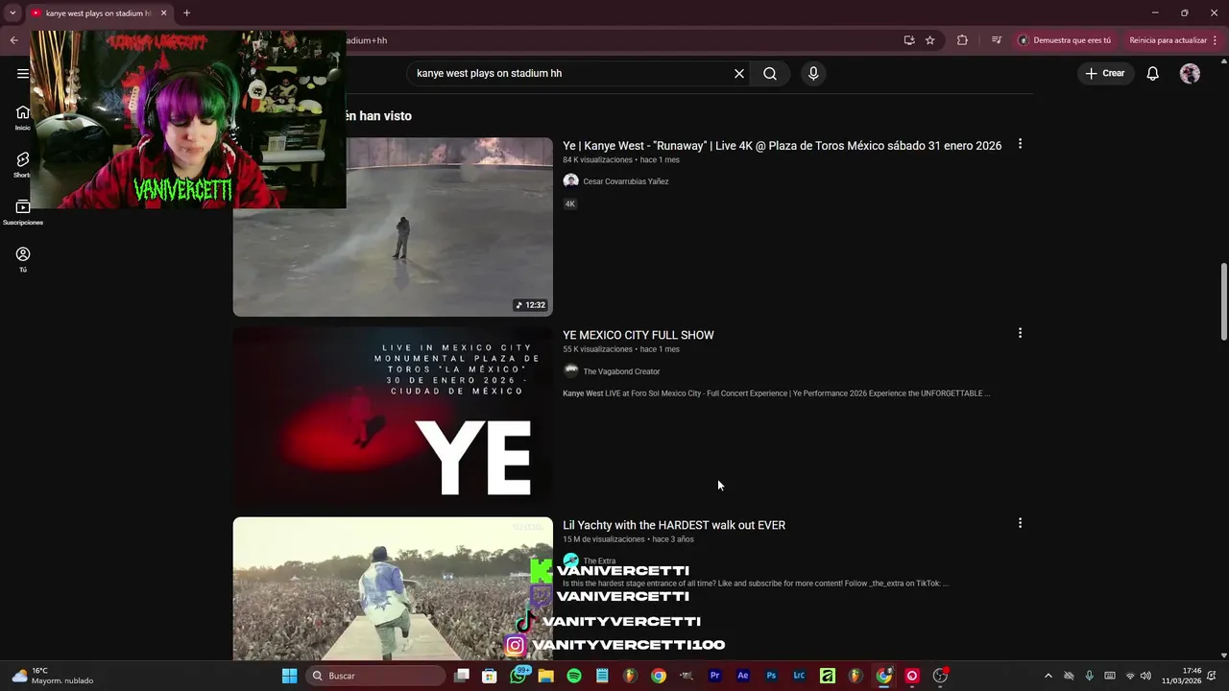Open Windows Start menu
Image resolution: width=1229 pixels, height=691 pixels.
(x=289, y=676)
